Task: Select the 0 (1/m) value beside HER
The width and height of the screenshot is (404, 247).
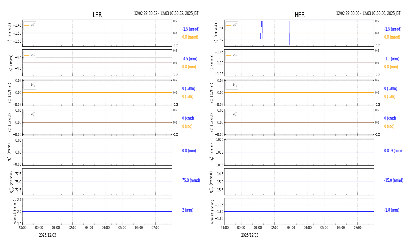Action: point(389,97)
